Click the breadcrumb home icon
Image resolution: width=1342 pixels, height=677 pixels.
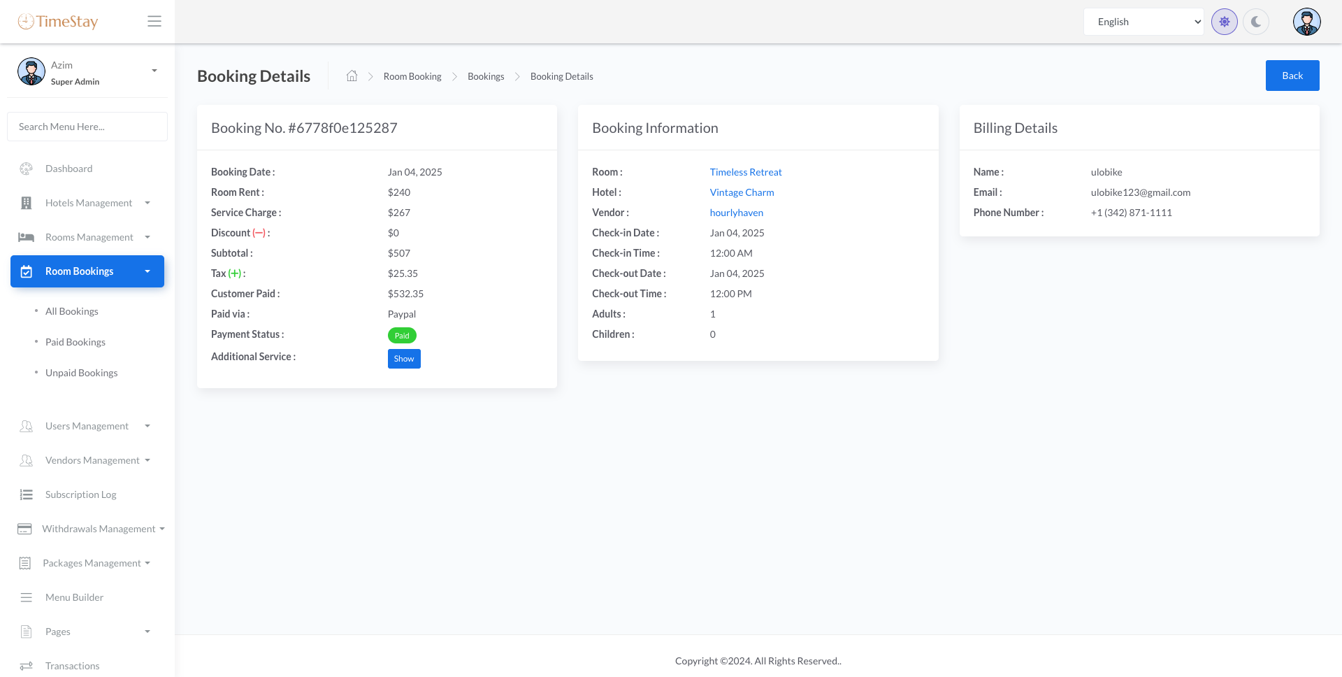[352, 76]
